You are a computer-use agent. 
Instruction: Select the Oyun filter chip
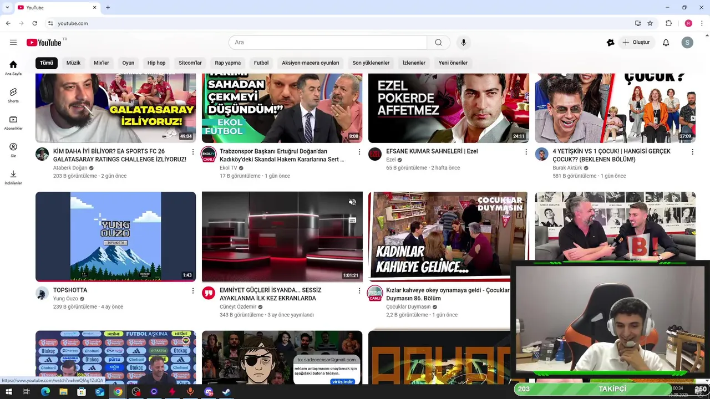point(128,63)
